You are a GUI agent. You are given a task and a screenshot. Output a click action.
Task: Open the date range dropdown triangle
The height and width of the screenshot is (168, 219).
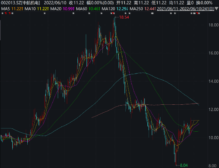(x=217, y=9)
